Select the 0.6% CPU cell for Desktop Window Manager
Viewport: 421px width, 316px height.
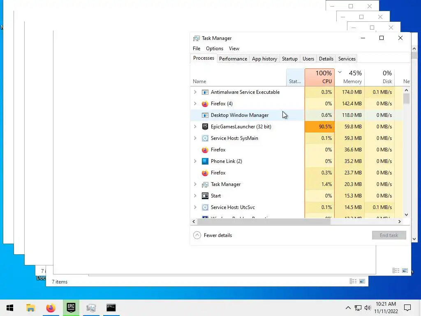pos(319,115)
